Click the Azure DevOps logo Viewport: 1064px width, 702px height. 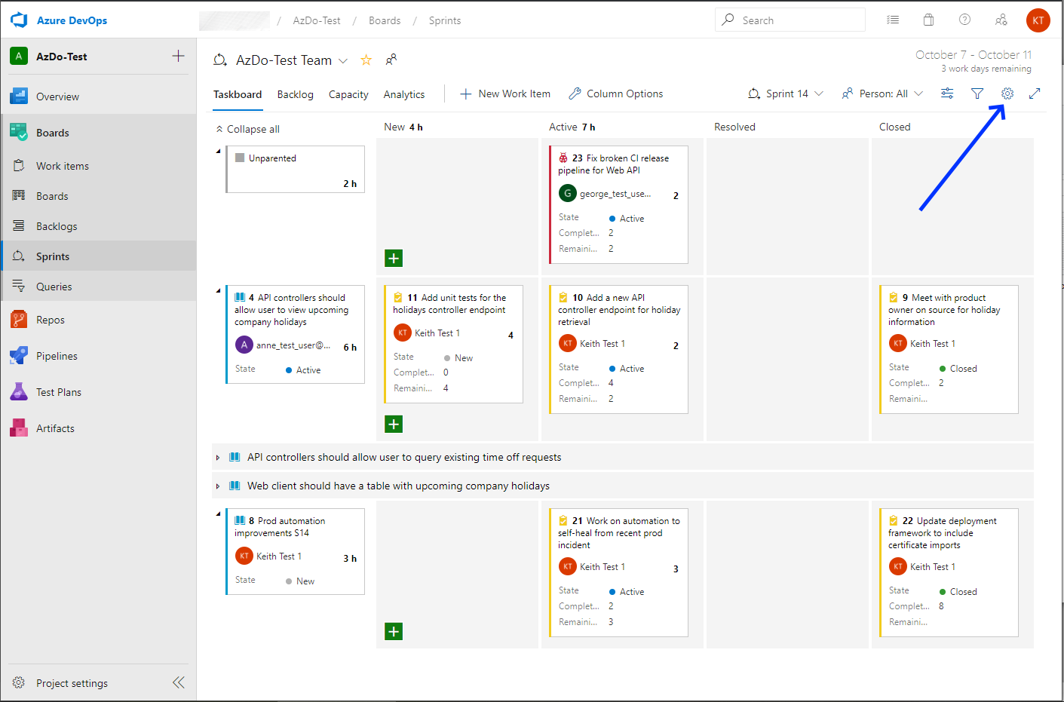pyautogui.click(x=19, y=20)
